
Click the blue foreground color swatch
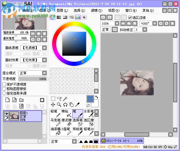coord(90,99)
